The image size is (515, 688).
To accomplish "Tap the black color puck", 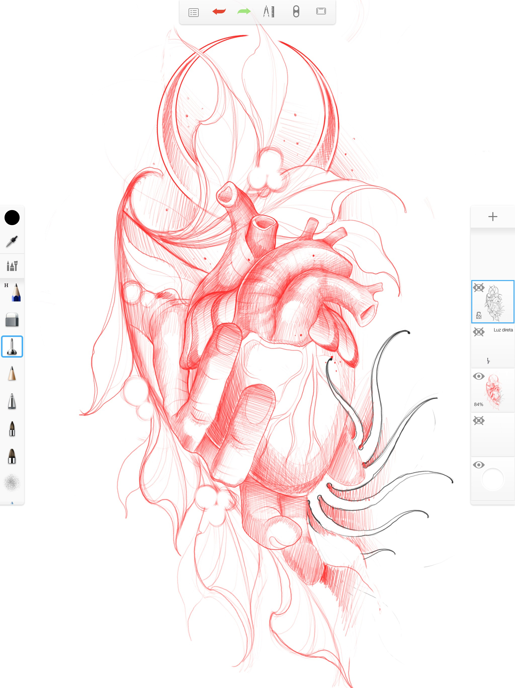I will 12,217.
